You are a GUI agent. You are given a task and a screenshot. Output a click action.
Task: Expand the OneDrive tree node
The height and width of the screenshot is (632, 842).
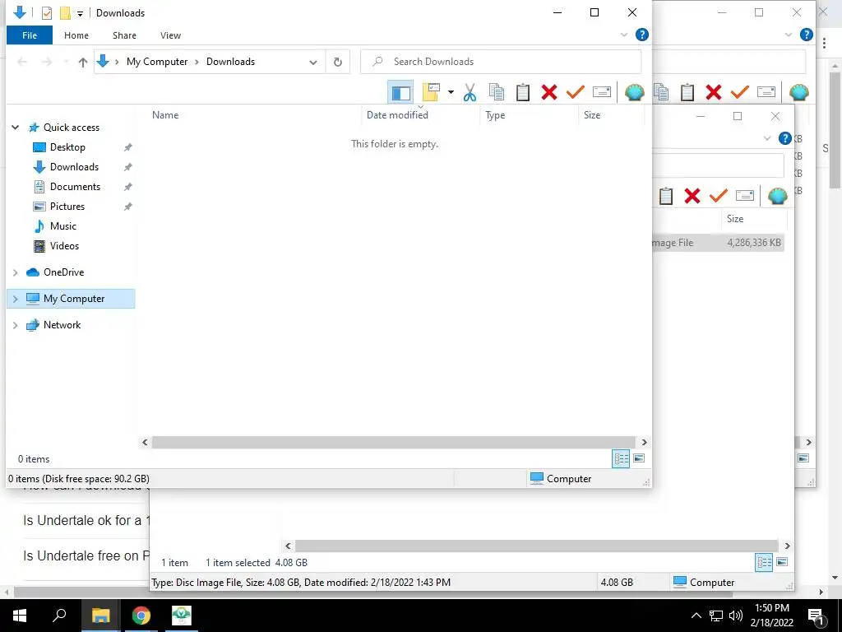tap(15, 272)
